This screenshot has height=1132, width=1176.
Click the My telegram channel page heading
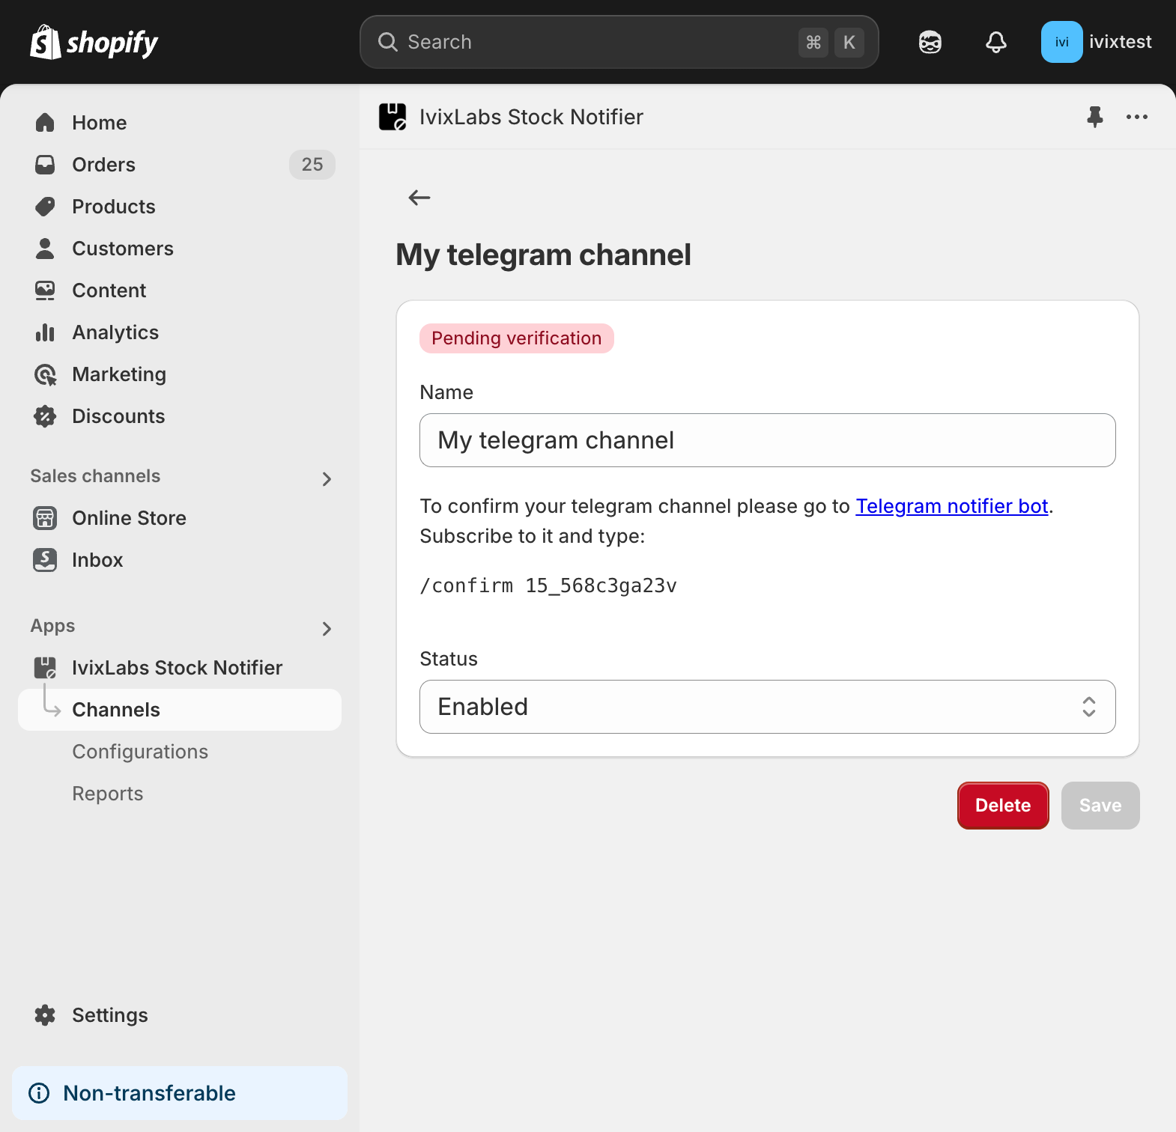pyautogui.click(x=544, y=255)
